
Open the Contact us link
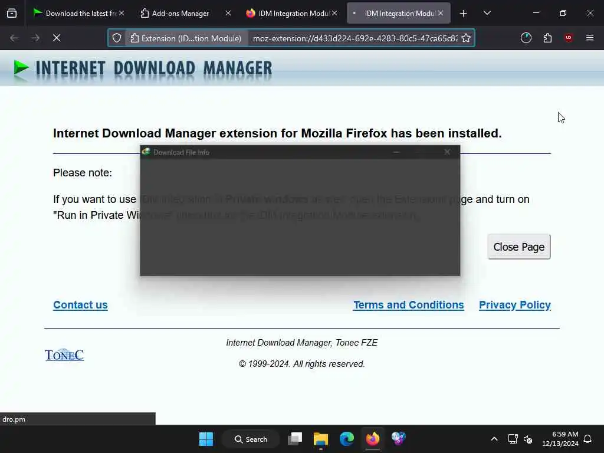(x=80, y=305)
